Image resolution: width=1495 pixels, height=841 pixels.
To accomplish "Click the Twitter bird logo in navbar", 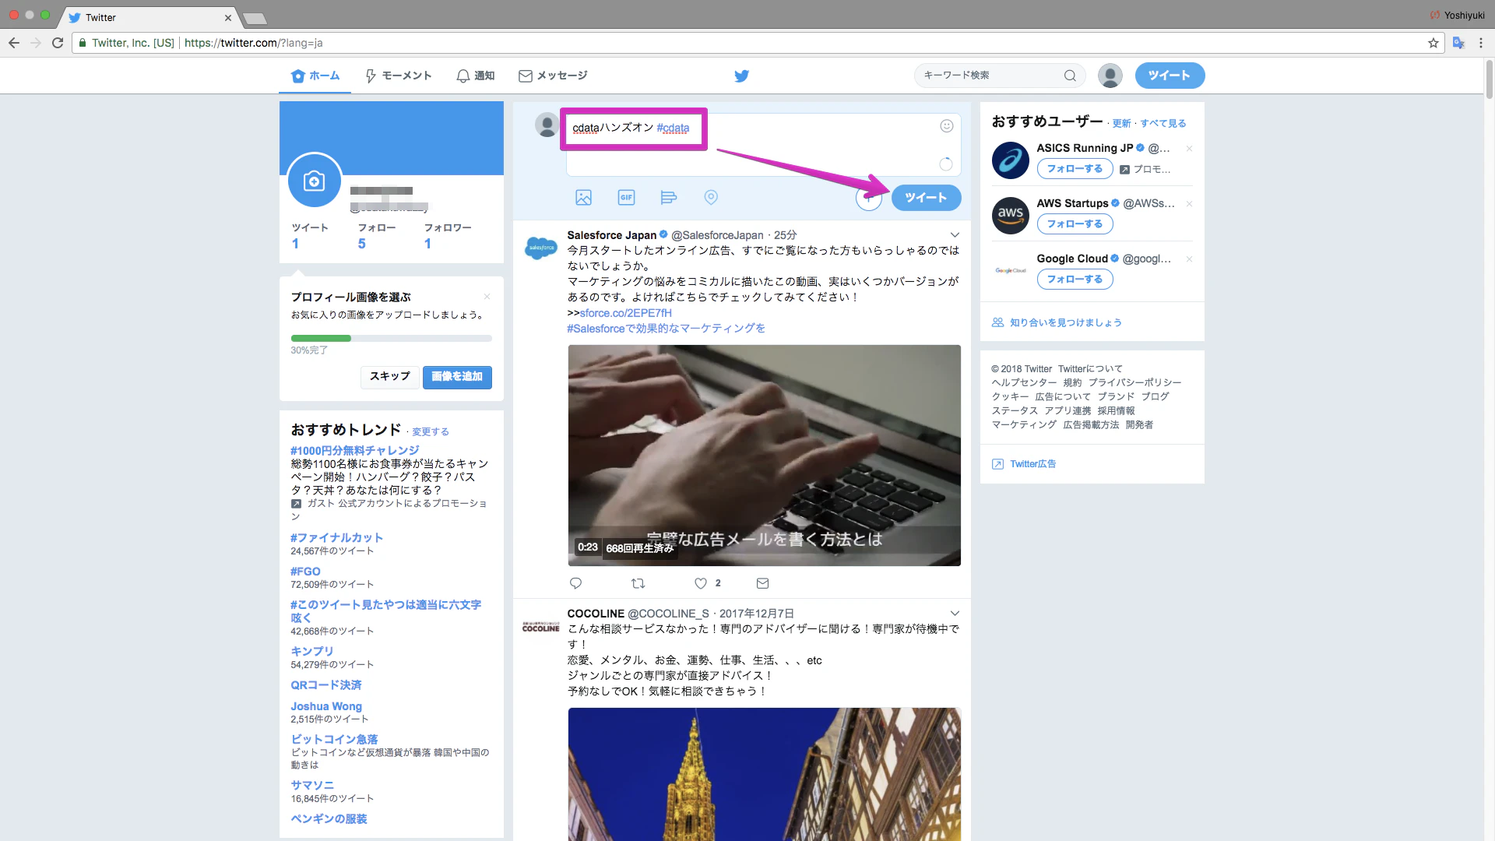I will pyautogui.click(x=741, y=76).
